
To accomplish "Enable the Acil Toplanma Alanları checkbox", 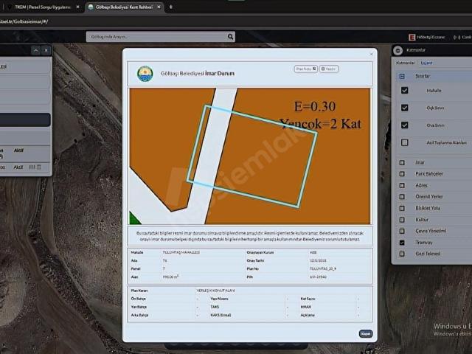I will (404, 142).
